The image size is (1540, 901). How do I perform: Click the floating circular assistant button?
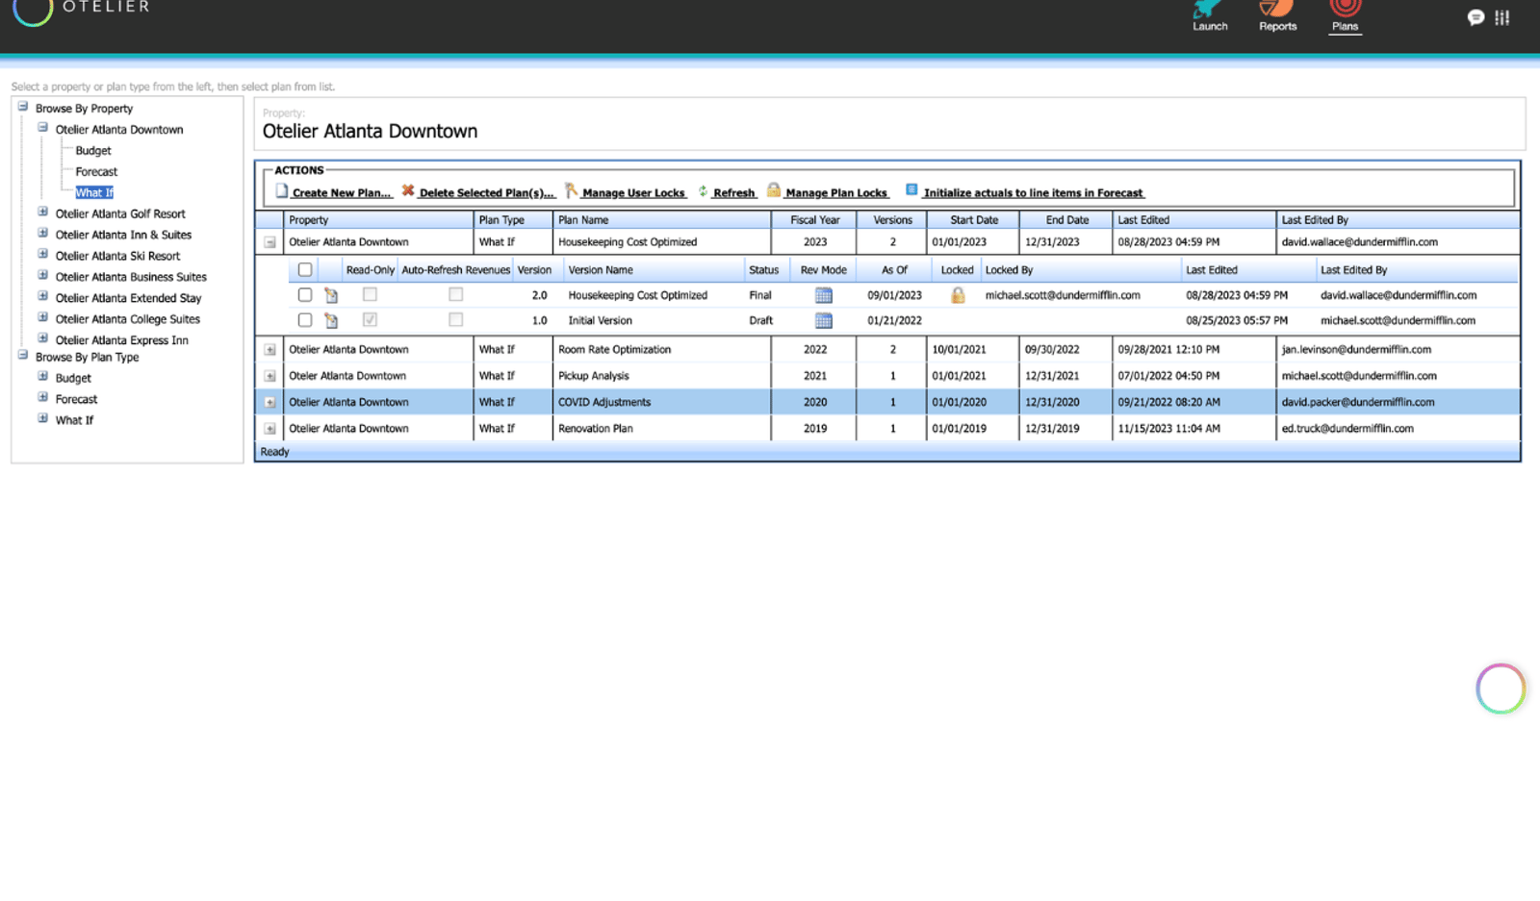pos(1501,688)
